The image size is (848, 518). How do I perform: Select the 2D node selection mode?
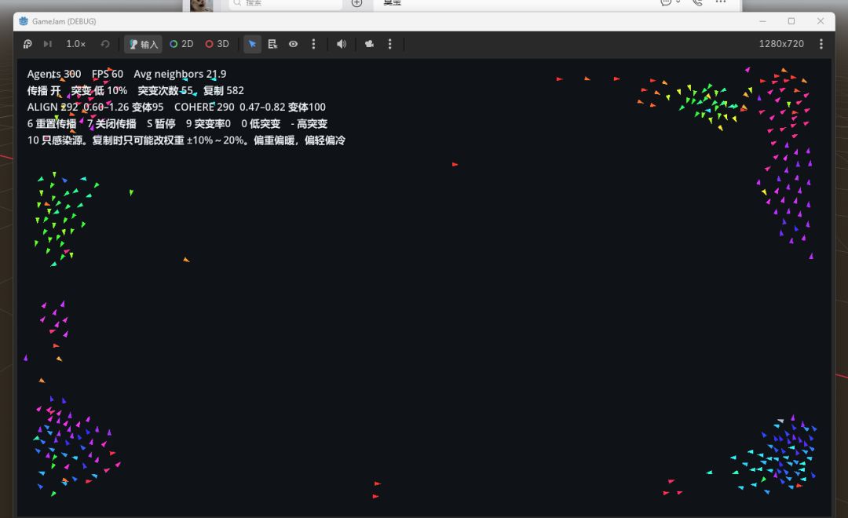[x=181, y=44]
